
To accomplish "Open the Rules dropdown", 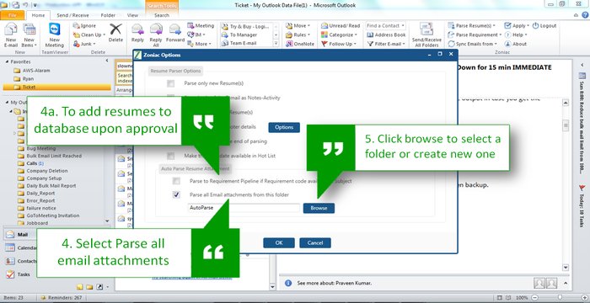I will (298, 35).
